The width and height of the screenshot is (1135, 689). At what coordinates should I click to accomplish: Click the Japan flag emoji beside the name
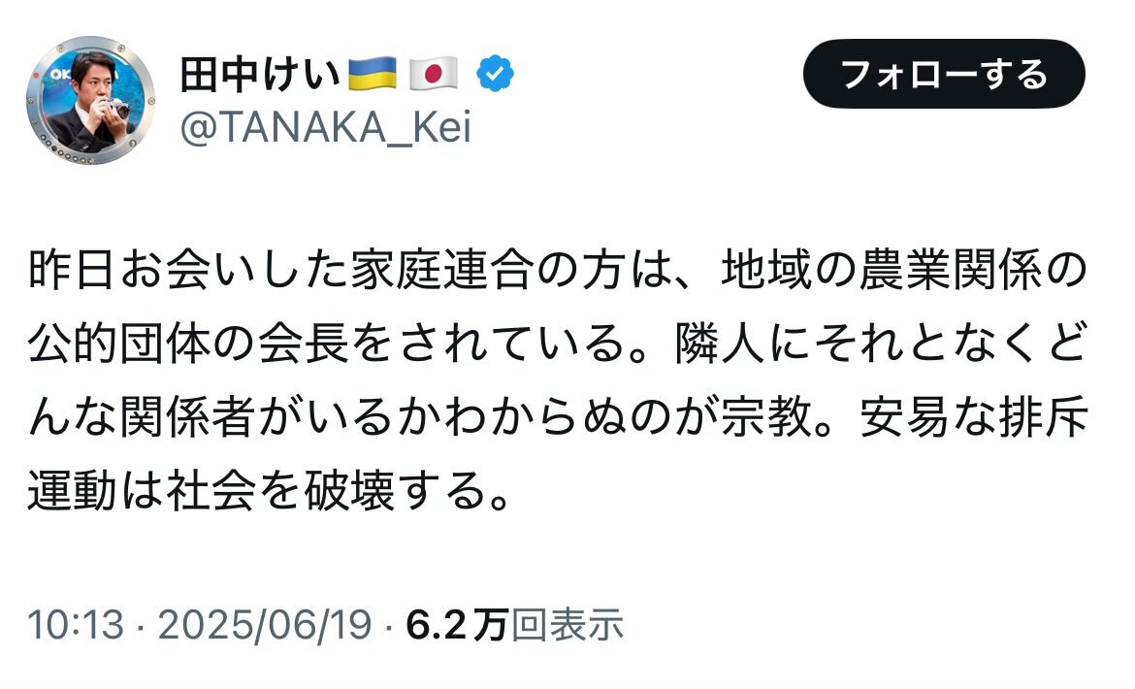[434, 74]
